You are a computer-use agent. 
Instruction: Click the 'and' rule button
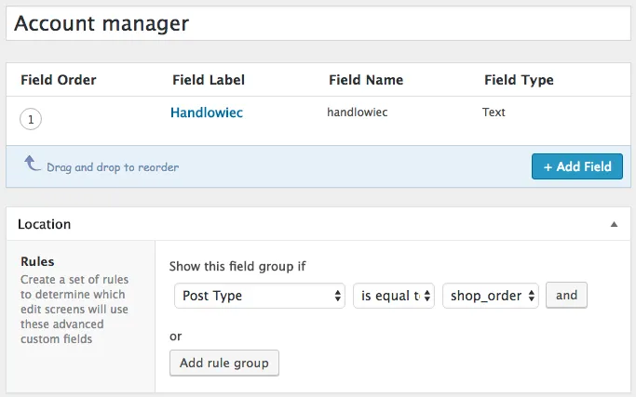coord(566,296)
